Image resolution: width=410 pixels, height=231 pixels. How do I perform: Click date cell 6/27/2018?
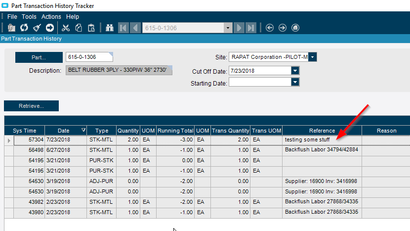pyautogui.click(x=66, y=150)
